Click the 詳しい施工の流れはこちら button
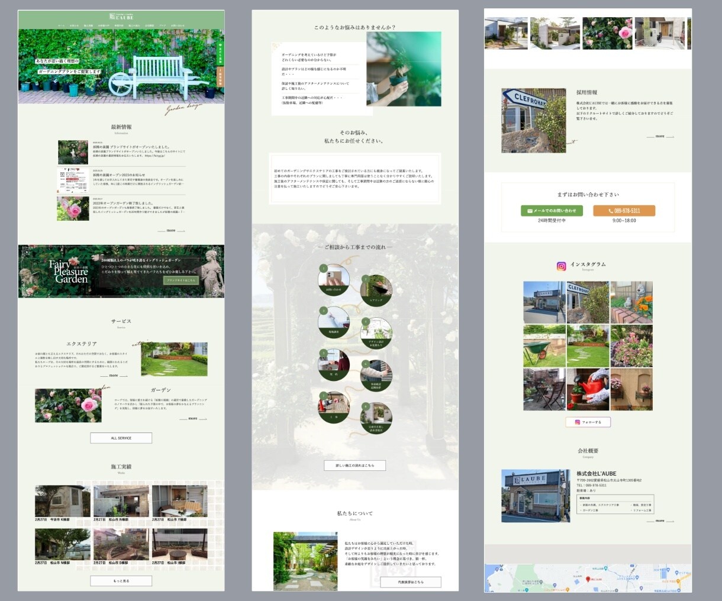 [x=355, y=466]
